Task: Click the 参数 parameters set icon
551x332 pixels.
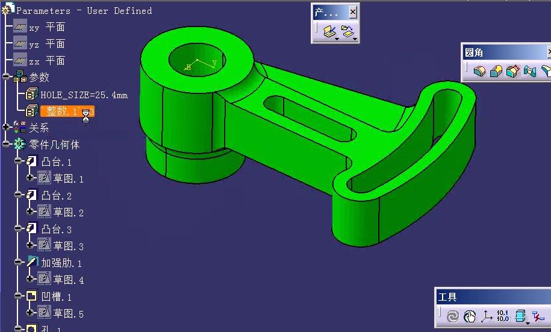Action: tap(20, 77)
